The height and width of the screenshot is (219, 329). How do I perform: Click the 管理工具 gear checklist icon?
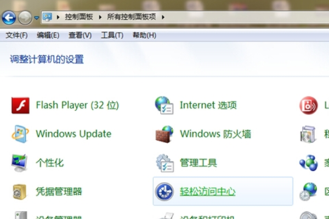(164, 163)
